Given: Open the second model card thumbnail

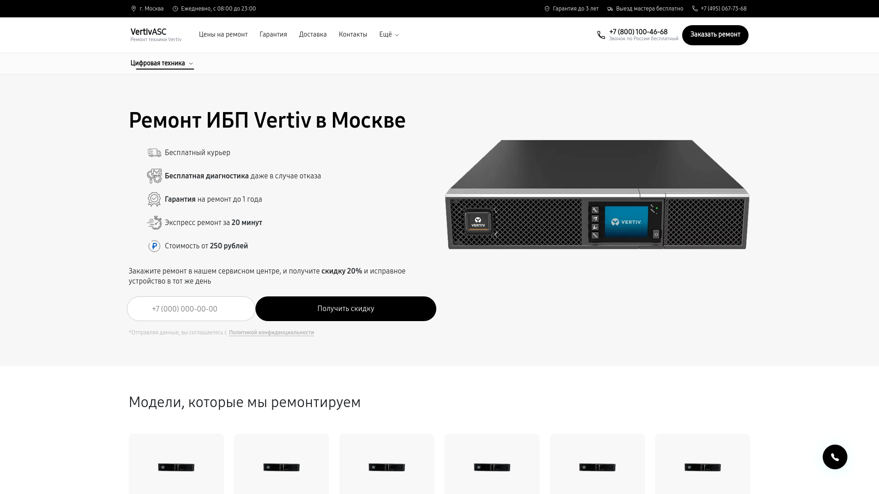Looking at the screenshot, I should (282, 467).
